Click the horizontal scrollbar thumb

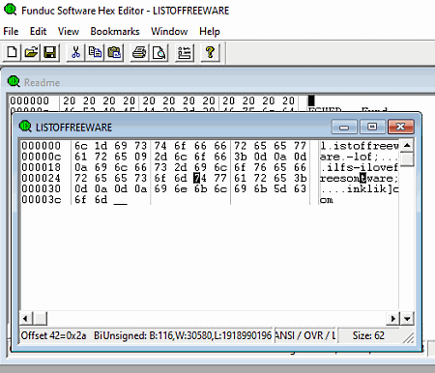click(41, 319)
